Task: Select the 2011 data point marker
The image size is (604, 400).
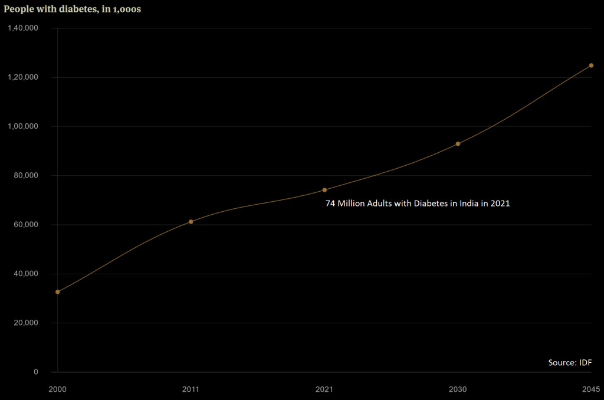Action: coord(191,221)
